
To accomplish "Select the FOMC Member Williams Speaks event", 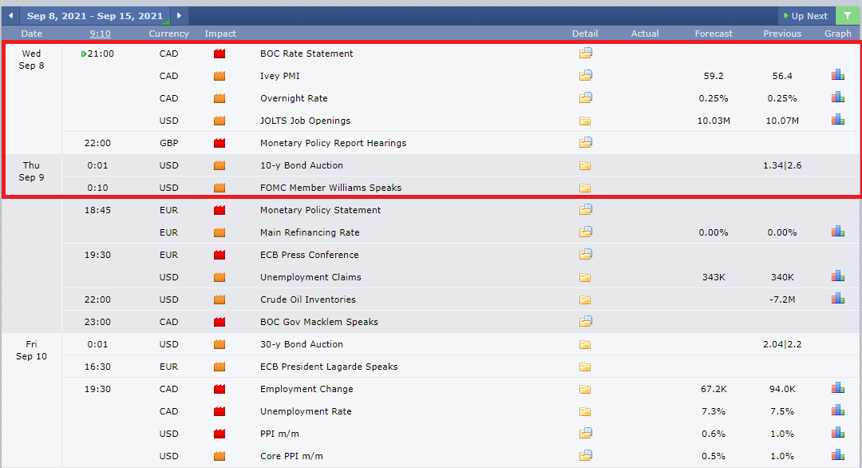I will coord(331,188).
